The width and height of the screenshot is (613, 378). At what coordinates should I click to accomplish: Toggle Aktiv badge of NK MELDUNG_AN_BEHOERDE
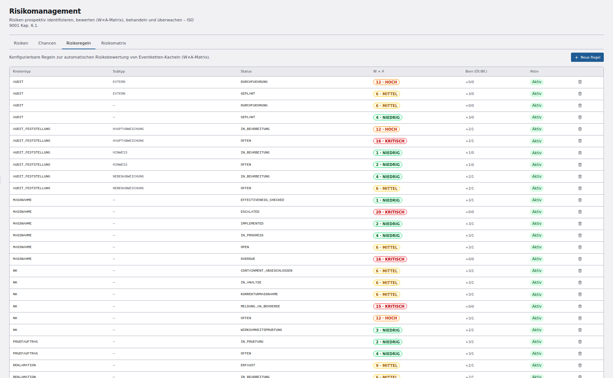(537, 307)
